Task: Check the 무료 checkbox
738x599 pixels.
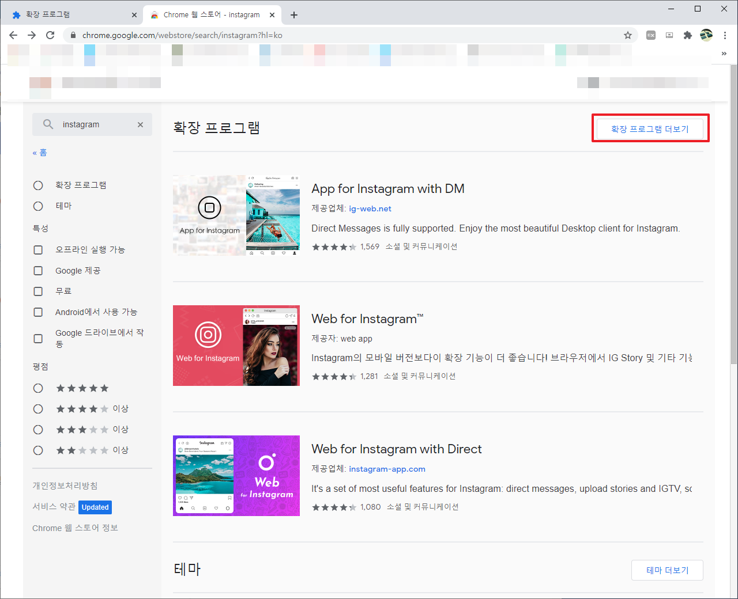Action: pyautogui.click(x=38, y=291)
